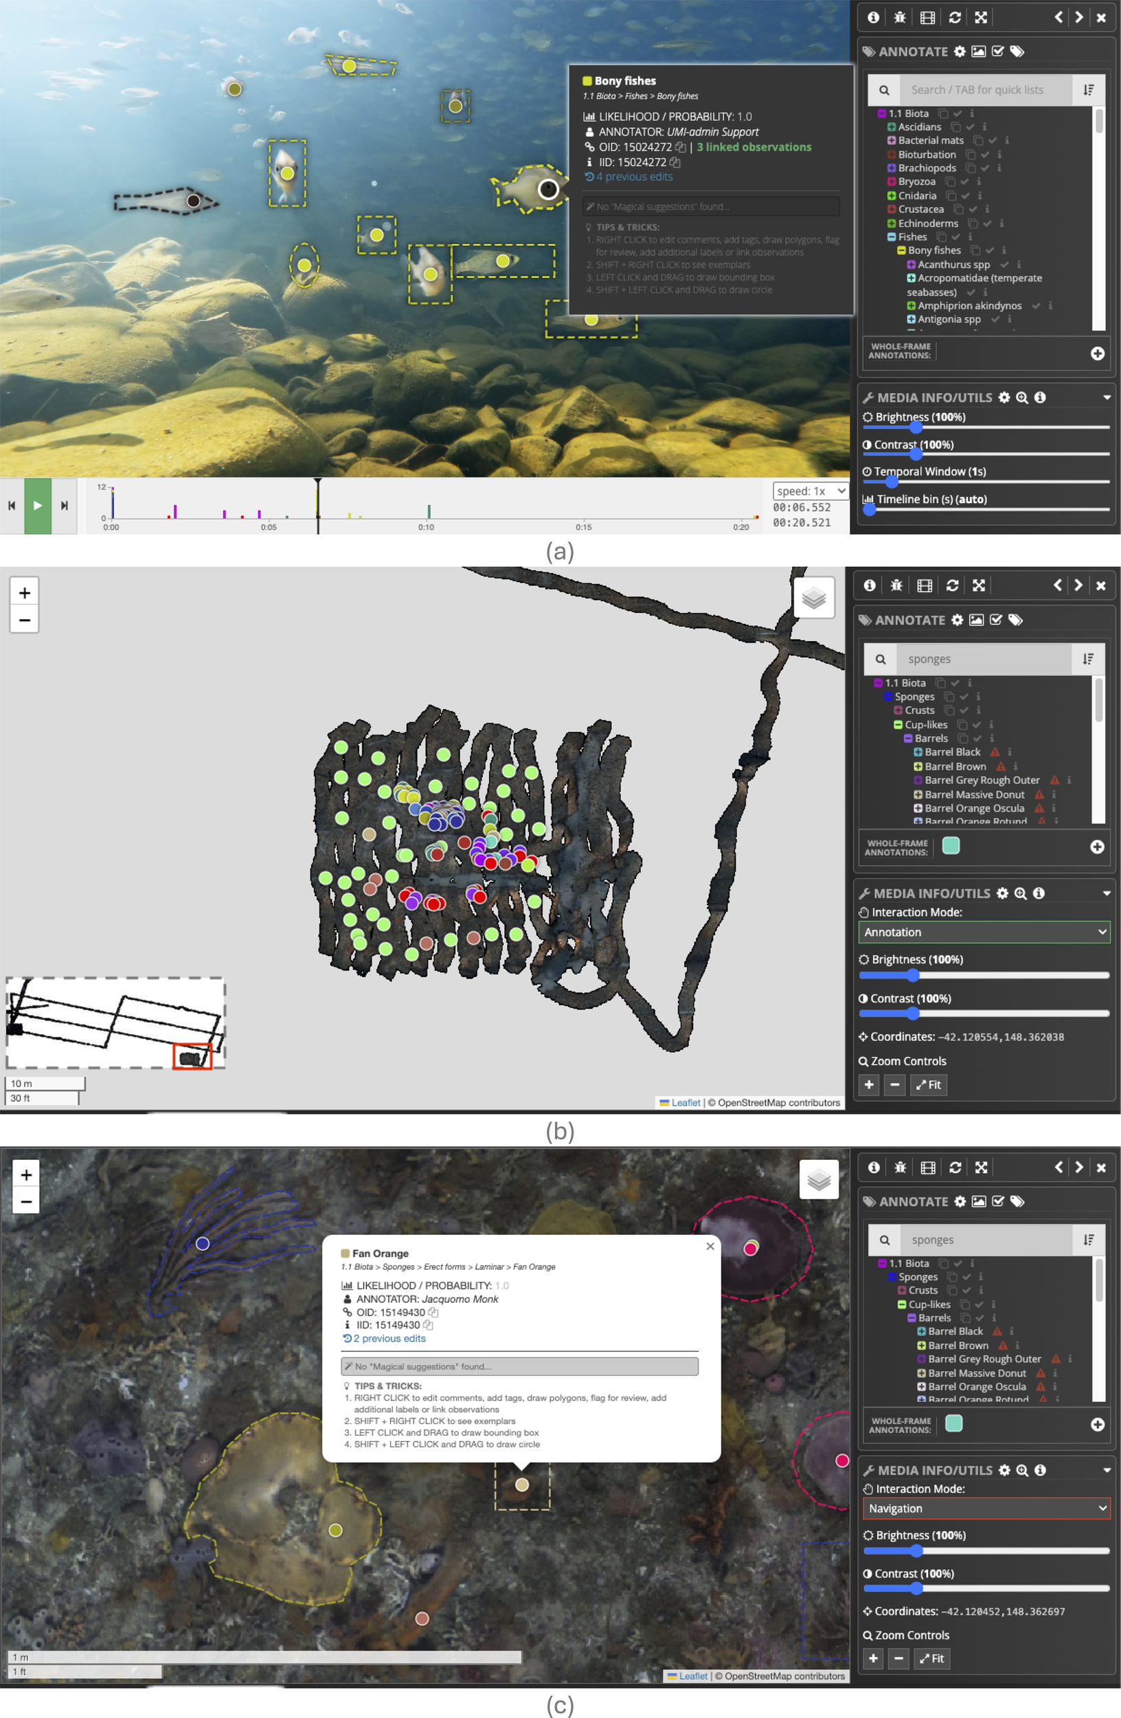Toggle the checkmark next to Crustacea
Image resolution: width=1121 pixels, height=1718 pixels.
point(973,210)
